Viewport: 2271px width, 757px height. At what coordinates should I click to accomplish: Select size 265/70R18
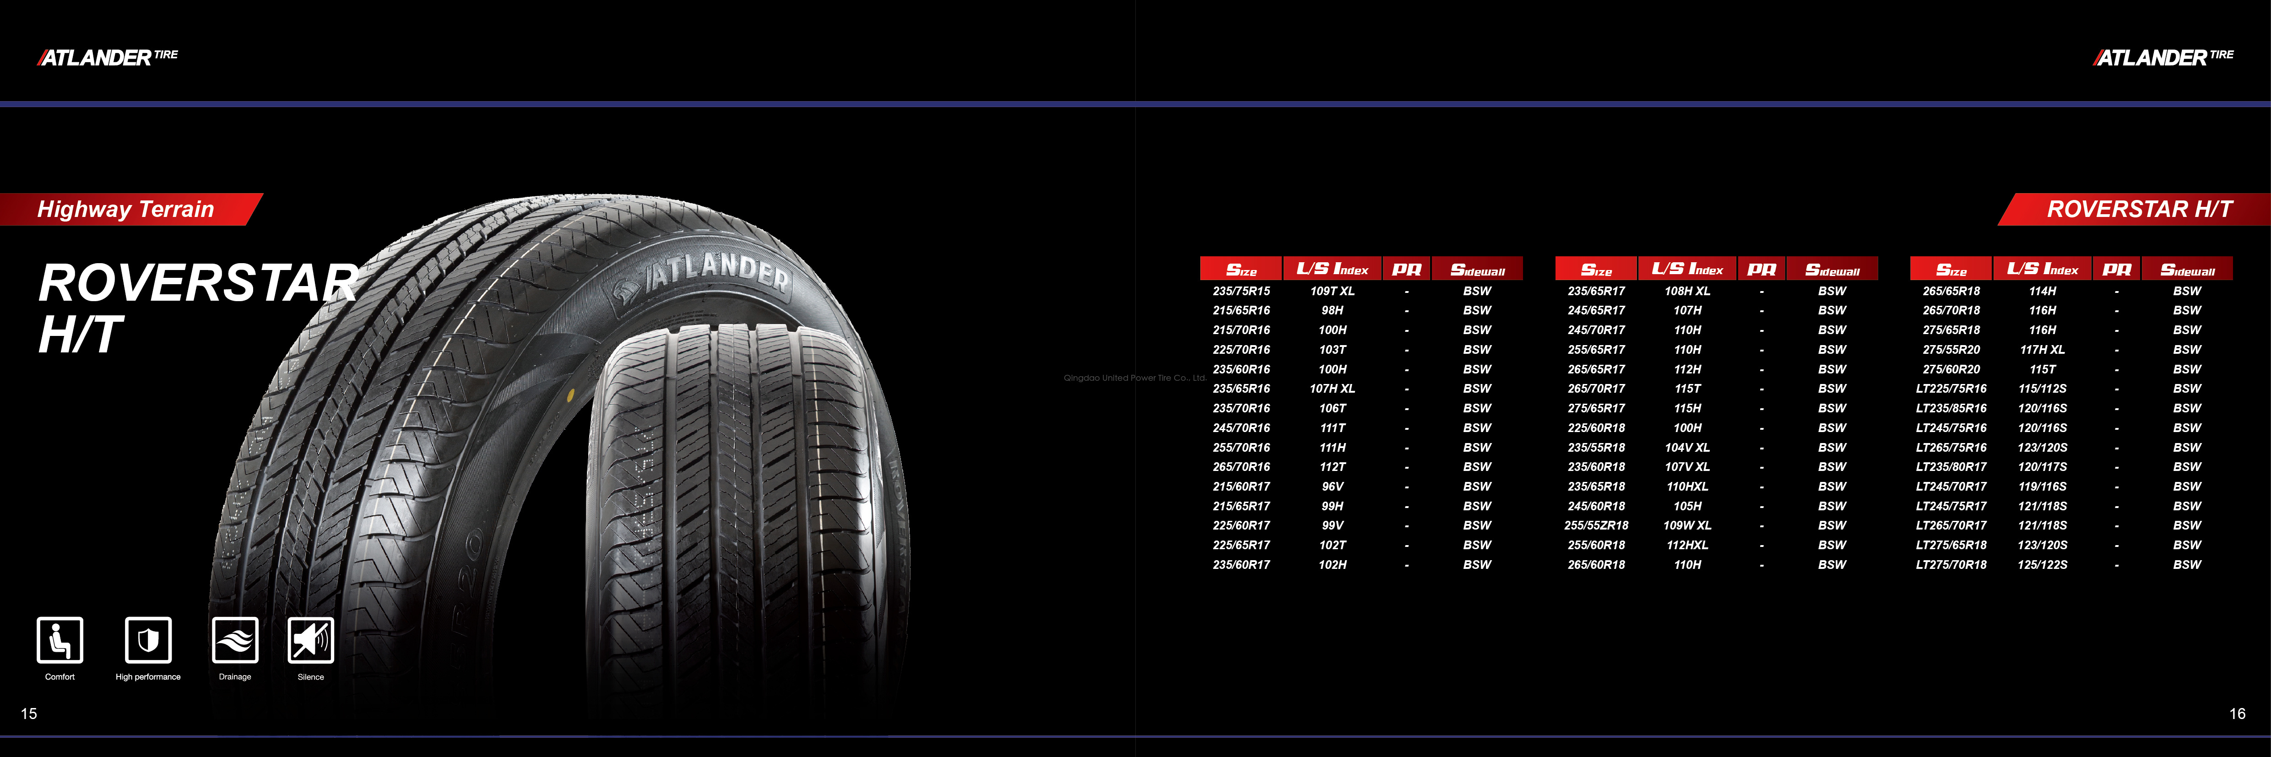point(1951,310)
